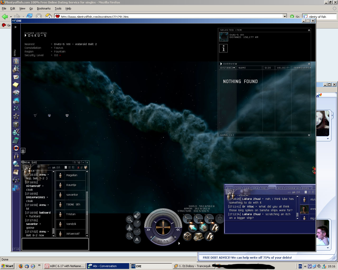This screenshot has height=270, width=338.
Task: Select TBONE 9th in Local member list
Action: click(71, 204)
